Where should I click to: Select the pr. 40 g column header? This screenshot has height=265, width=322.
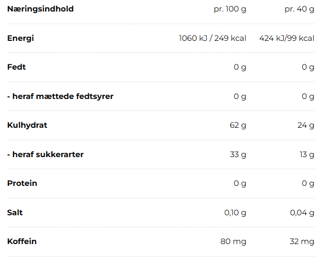click(299, 9)
